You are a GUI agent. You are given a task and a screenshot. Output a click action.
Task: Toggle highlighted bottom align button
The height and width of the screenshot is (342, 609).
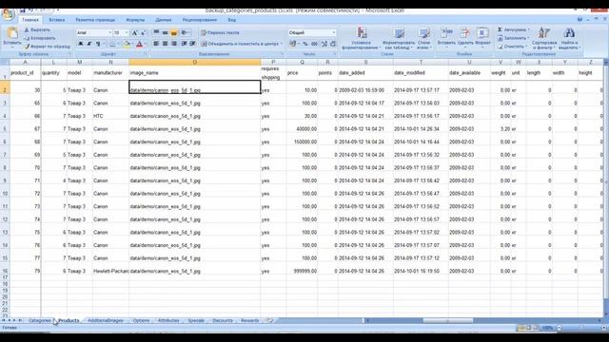pyautogui.click(x=174, y=32)
